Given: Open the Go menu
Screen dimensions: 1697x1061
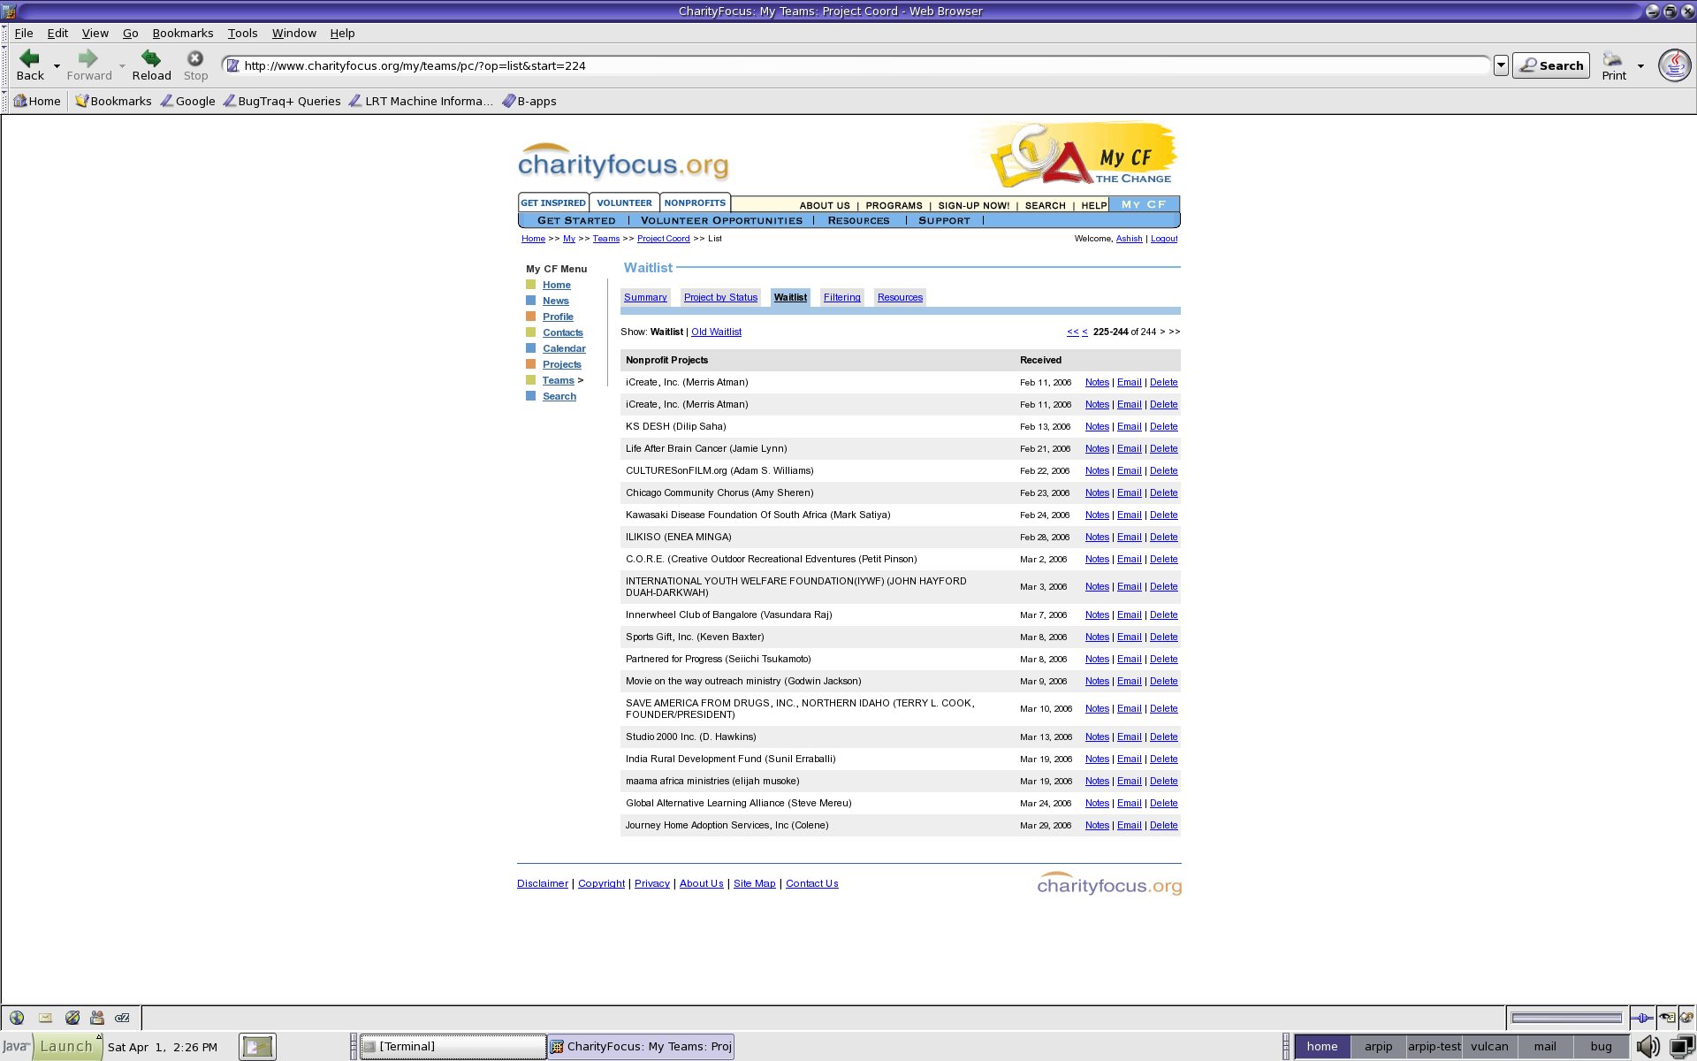Looking at the screenshot, I should [131, 33].
